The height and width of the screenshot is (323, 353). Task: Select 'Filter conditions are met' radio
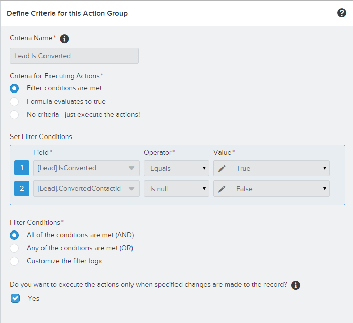pos(15,88)
